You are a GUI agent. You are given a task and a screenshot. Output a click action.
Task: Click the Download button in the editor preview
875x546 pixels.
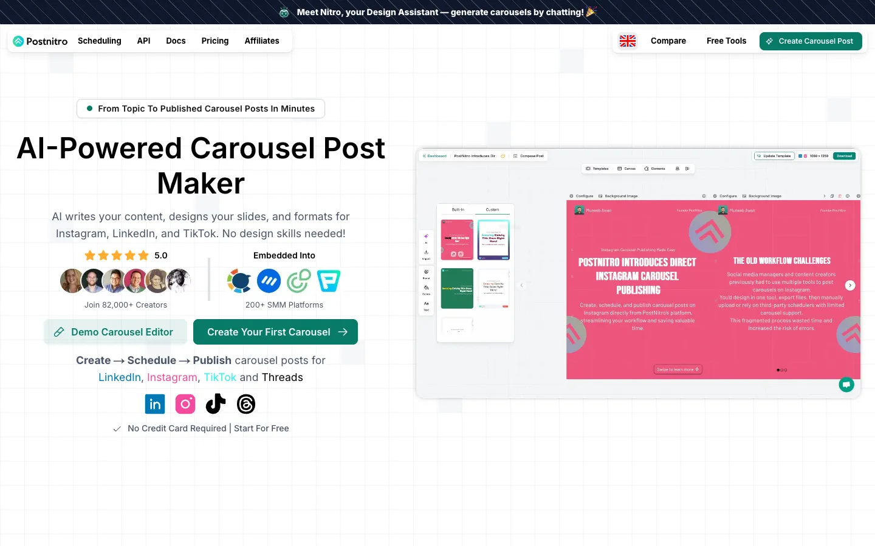tap(844, 156)
